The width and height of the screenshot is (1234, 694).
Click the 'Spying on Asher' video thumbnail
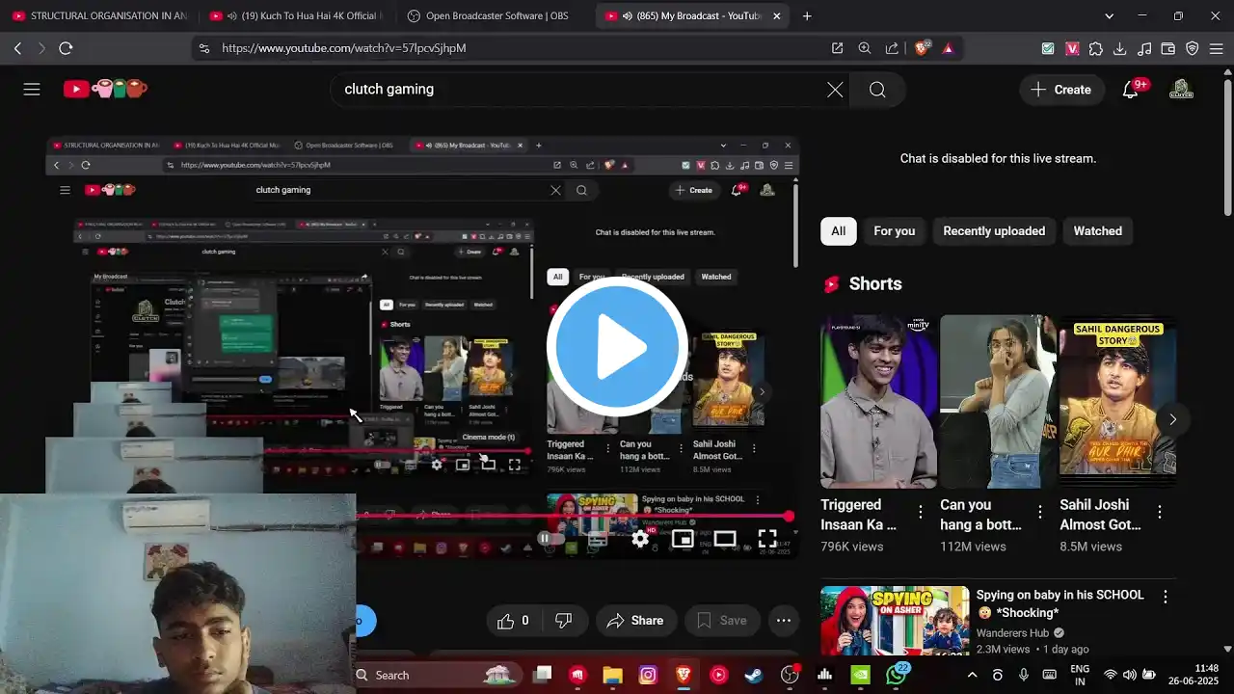click(895, 621)
